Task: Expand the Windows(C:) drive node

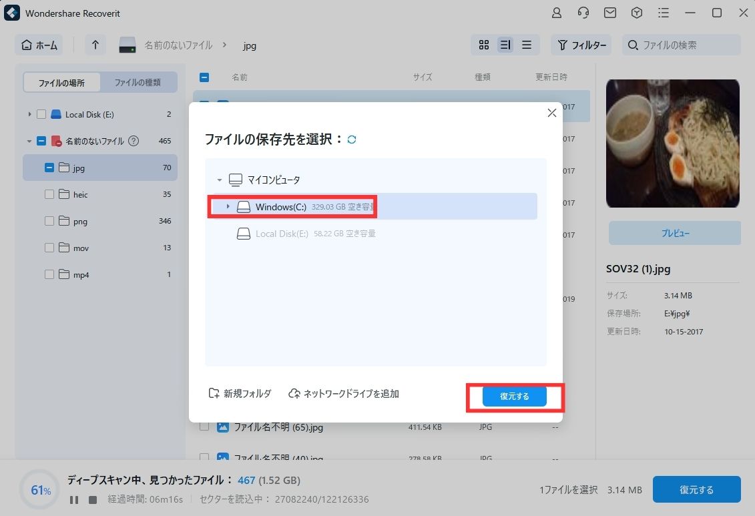Action: (228, 207)
